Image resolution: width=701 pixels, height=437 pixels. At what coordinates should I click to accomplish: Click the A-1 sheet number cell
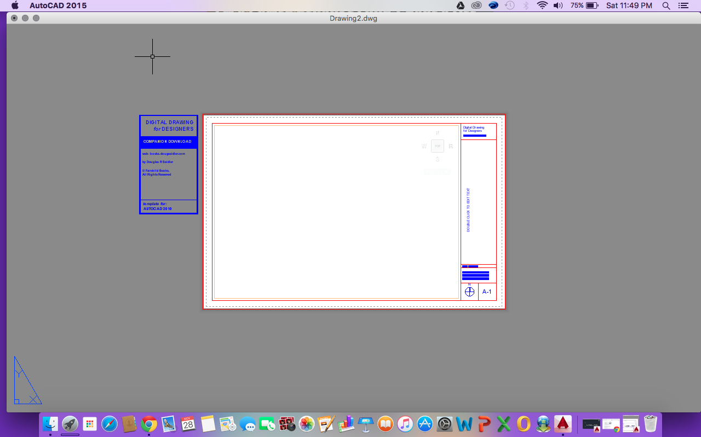pyautogui.click(x=486, y=292)
